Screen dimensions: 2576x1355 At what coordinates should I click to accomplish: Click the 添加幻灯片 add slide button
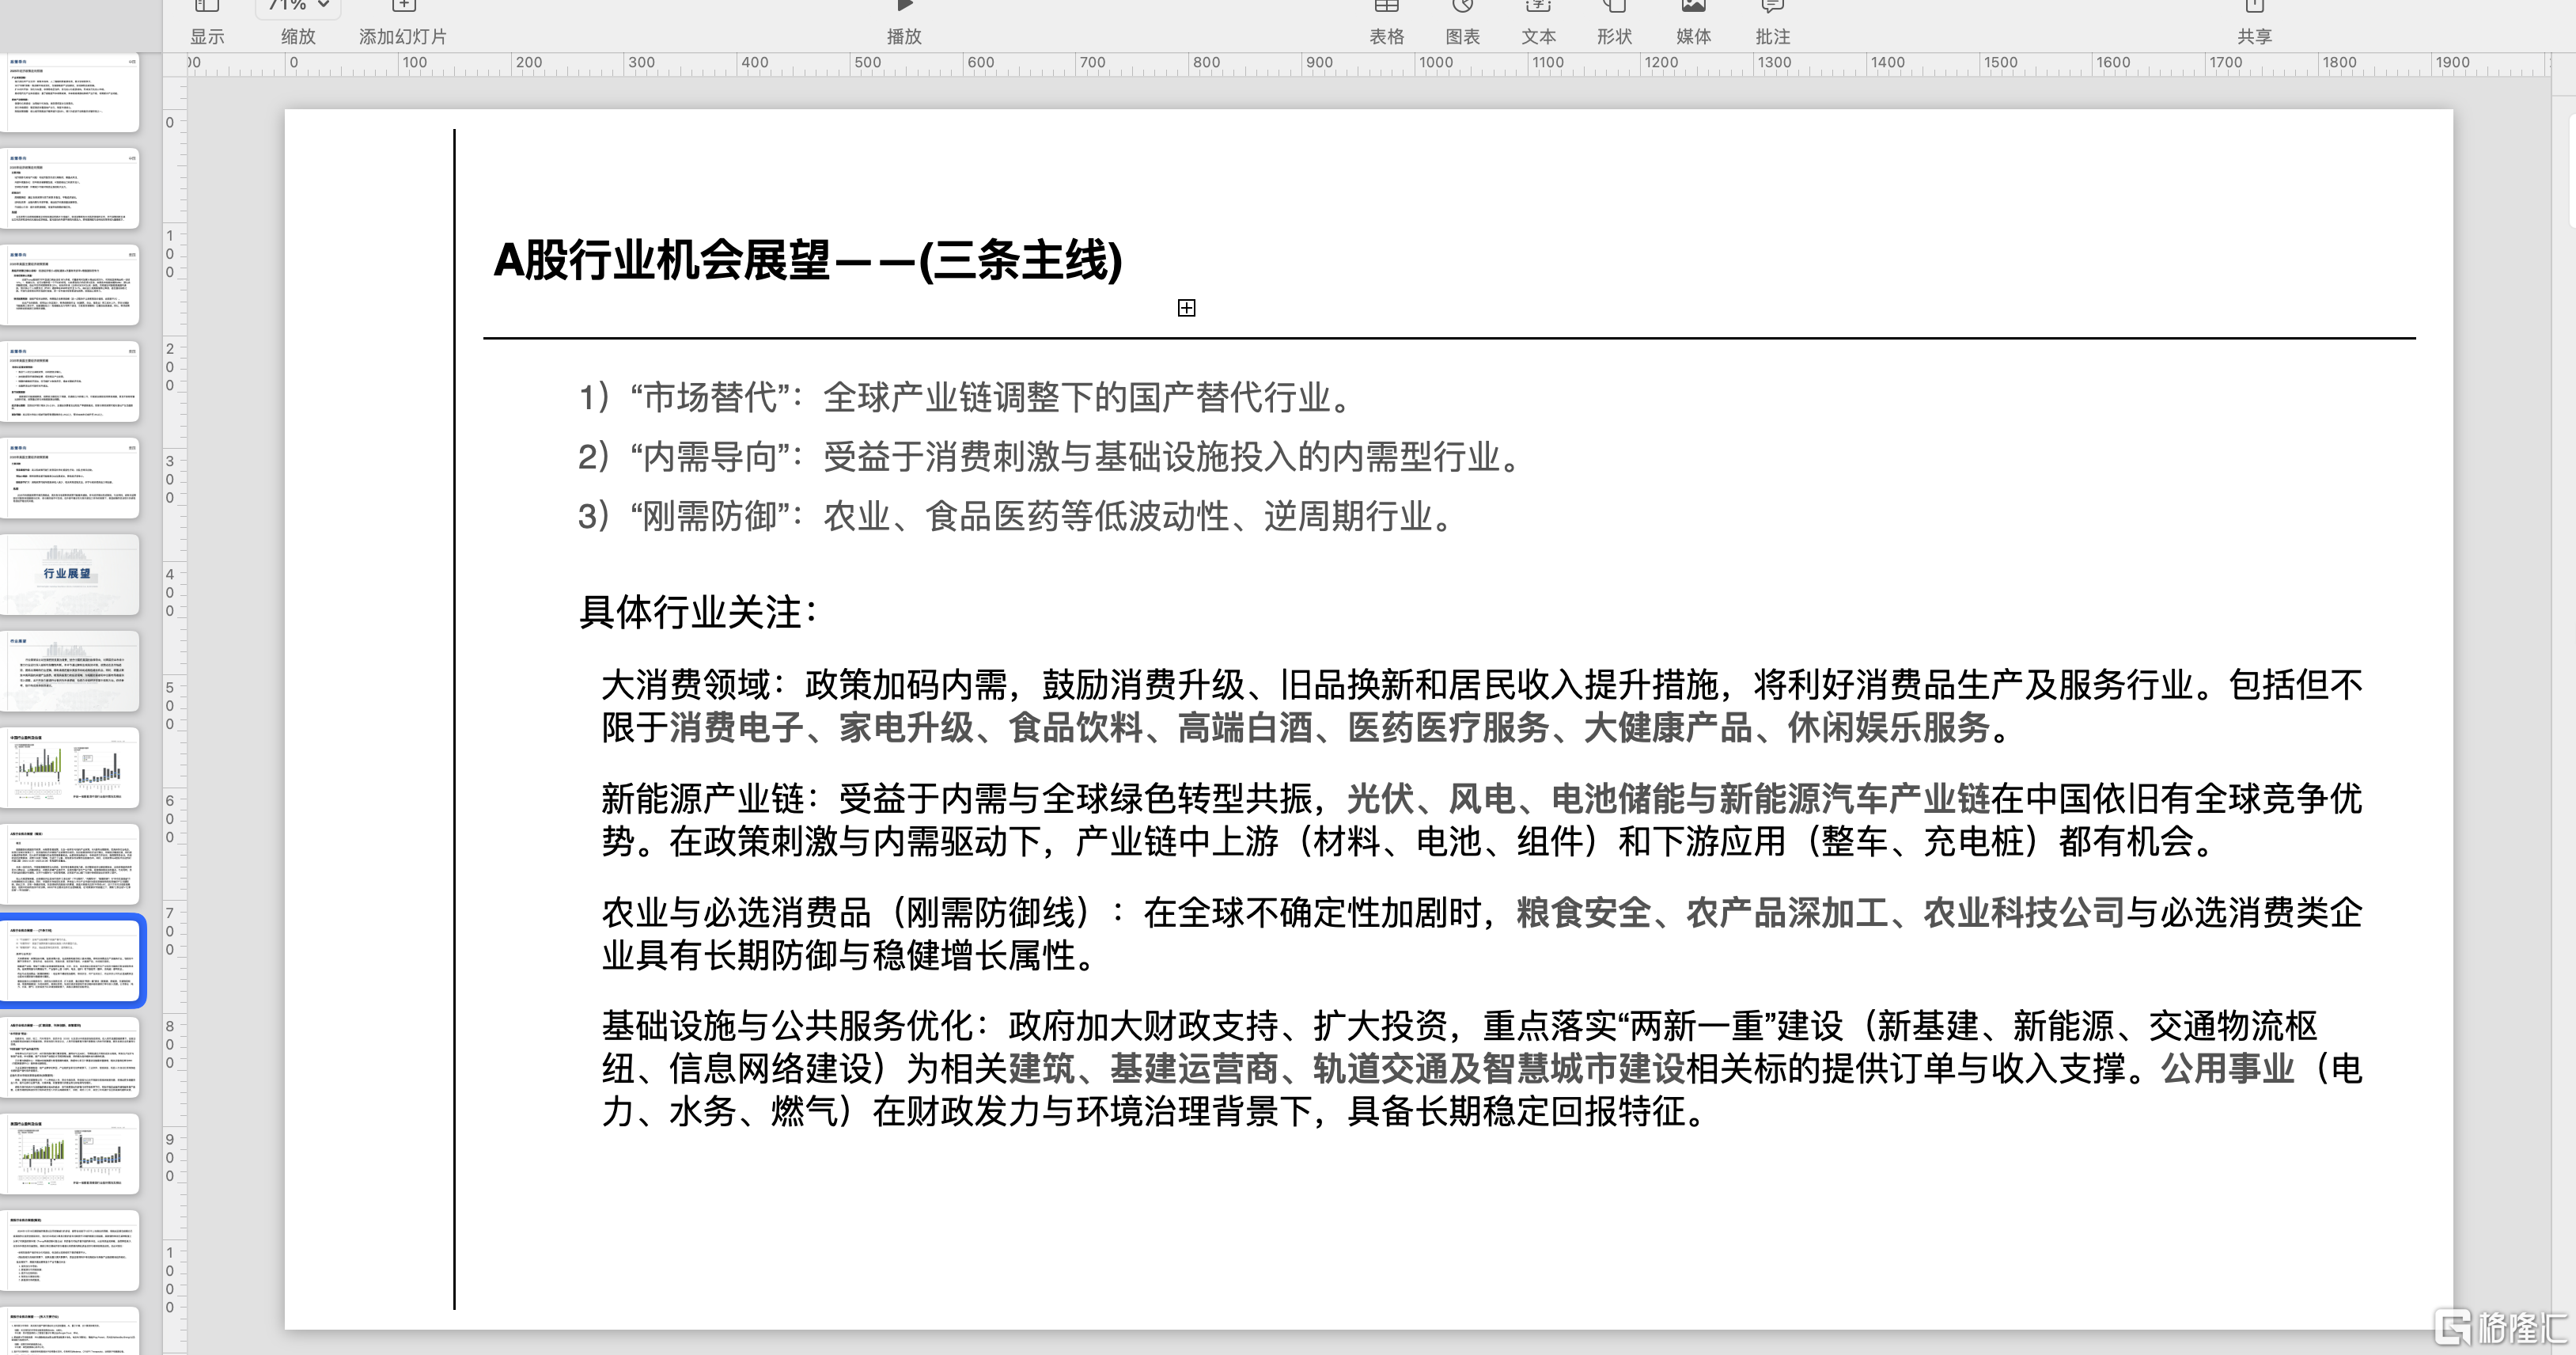pos(403,24)
